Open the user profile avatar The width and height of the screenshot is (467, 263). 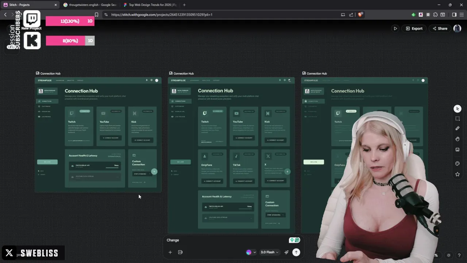(x=457, y=28)
